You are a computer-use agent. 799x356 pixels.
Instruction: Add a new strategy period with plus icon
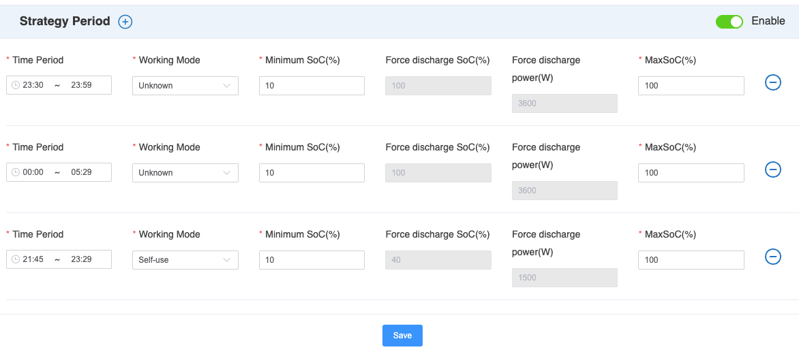click(x=125, y=22)
